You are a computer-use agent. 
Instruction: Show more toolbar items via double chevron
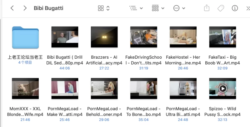[x=248, y=8]
